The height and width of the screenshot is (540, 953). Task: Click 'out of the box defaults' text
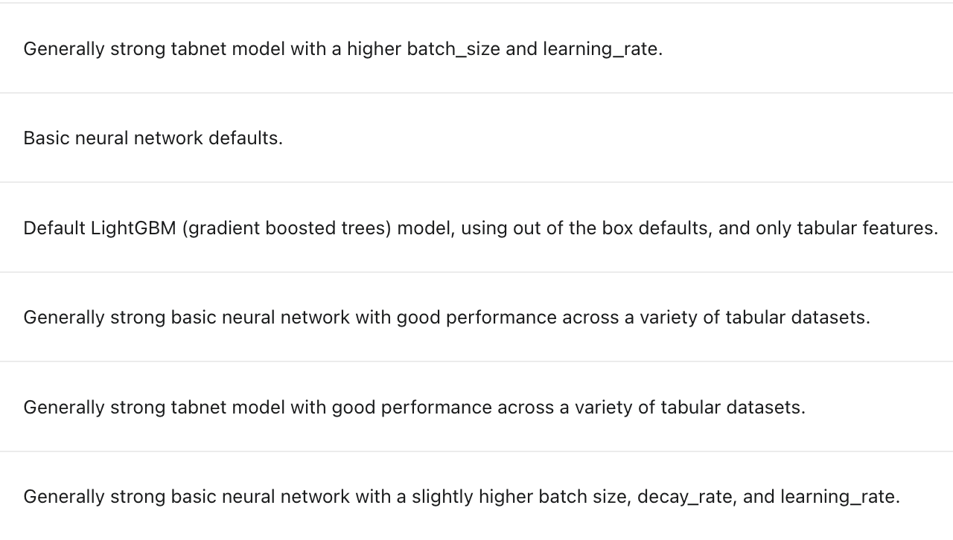click(x=612, y=228)
